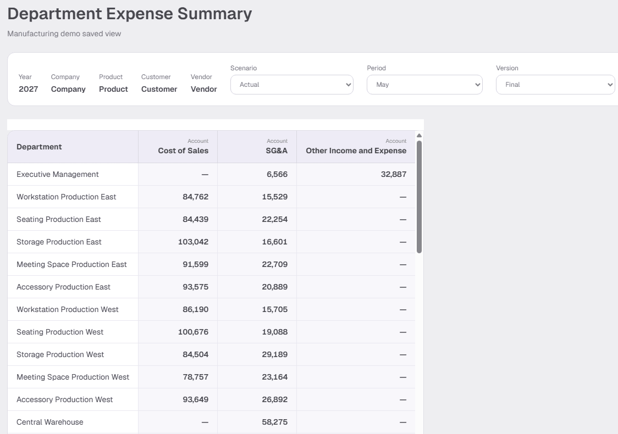618x434 pixels.
Task: Click Executive Management other income value 32,887
Action: (393, 175)
